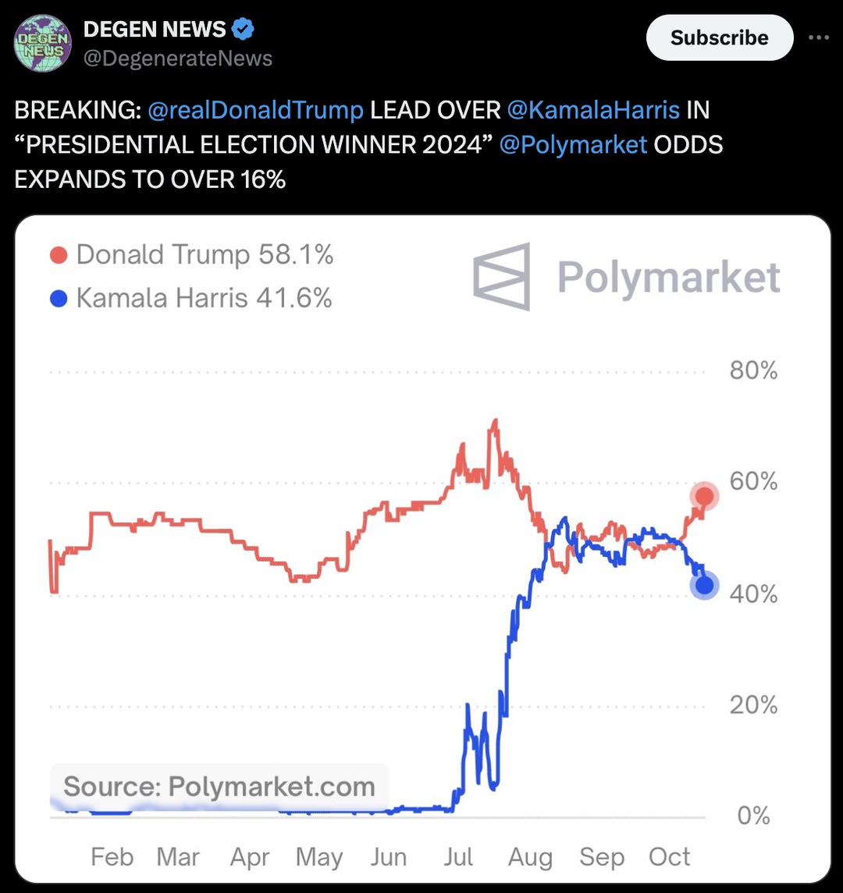The image size is (843, 893).
Task: Open the three-dot more options menu
Action: [x=819, y=37]
